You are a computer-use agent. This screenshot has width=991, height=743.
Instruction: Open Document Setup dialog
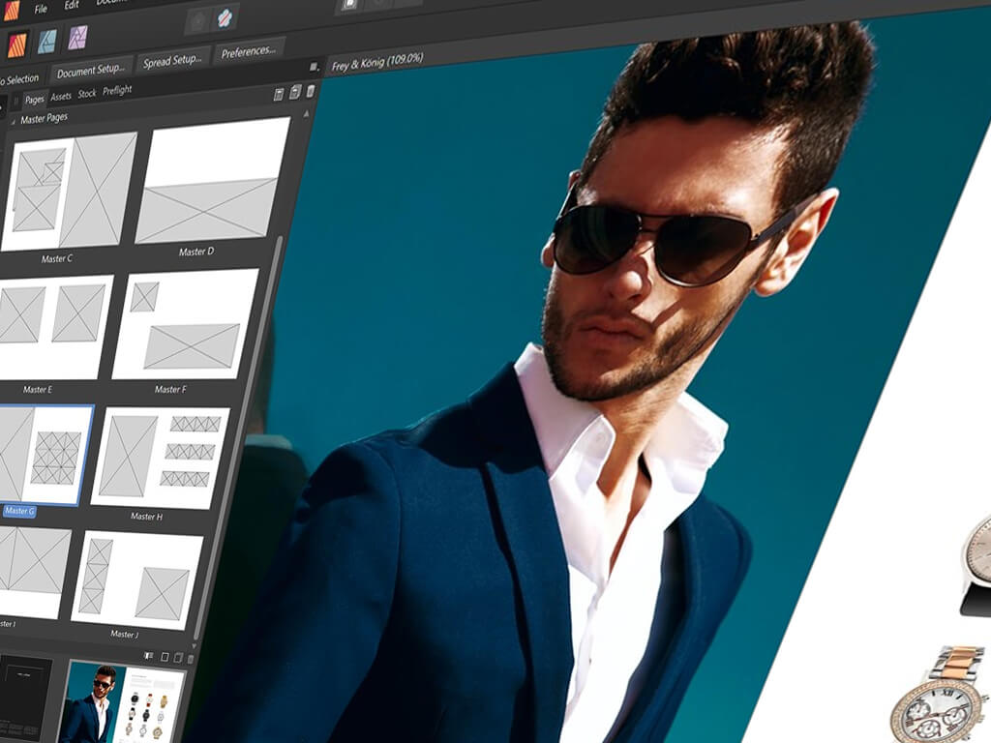click(91, 70)
